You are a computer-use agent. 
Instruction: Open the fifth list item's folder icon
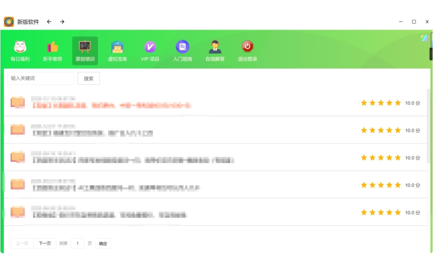pos(18,212)
